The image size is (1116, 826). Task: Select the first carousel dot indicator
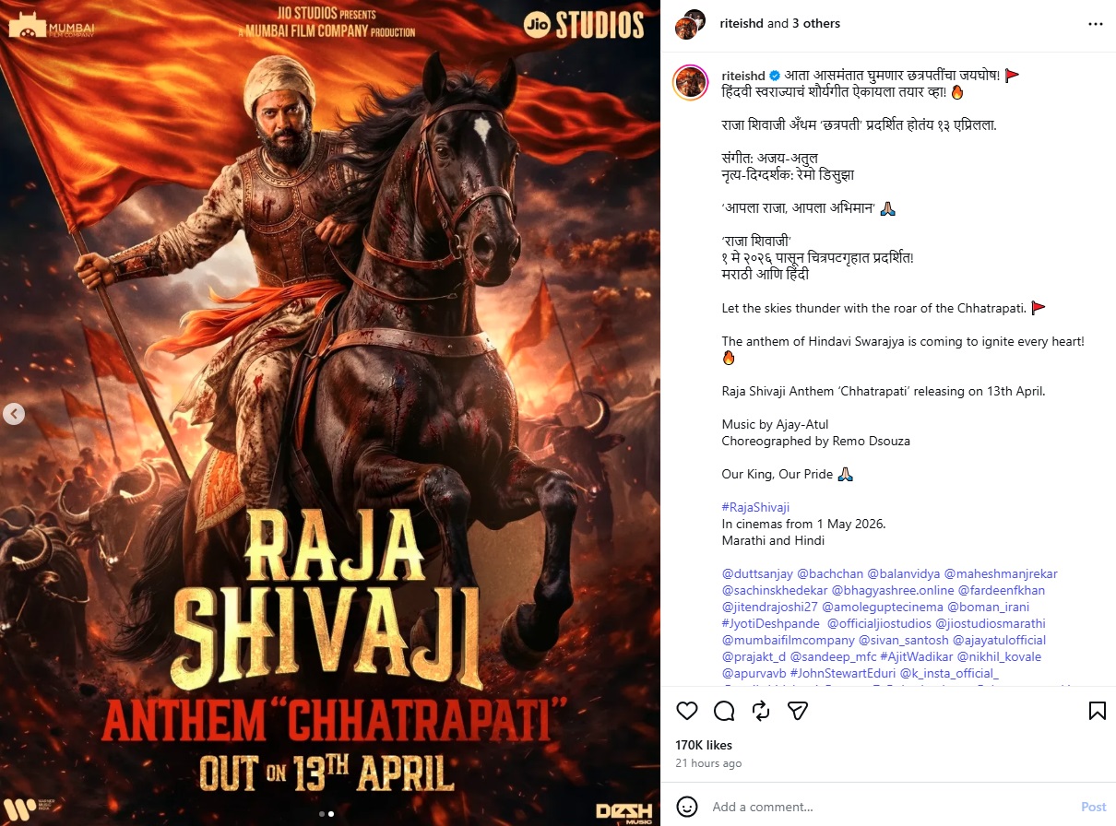click(321, 814)
